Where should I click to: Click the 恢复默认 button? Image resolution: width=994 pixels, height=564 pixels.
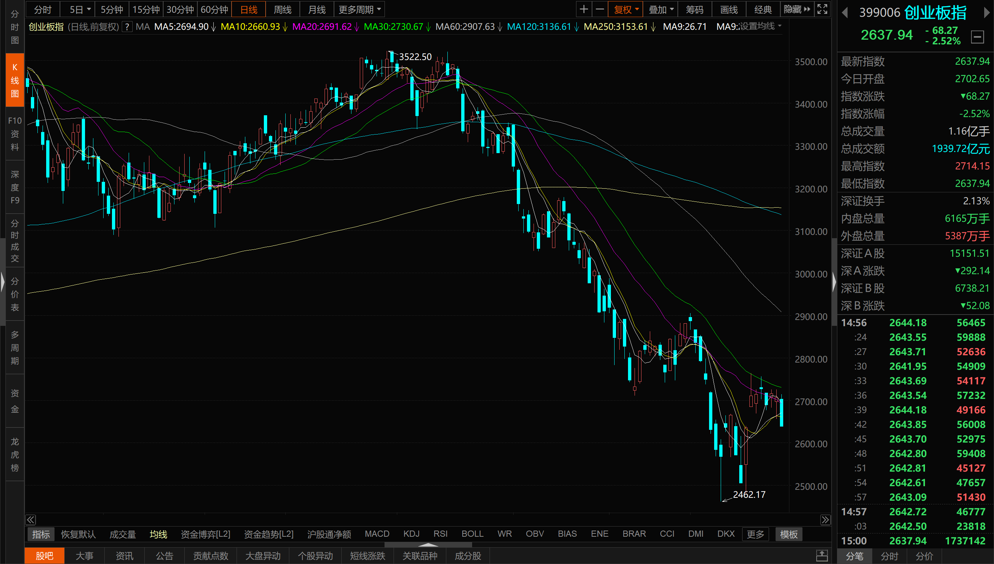click(x=78, y=534)
